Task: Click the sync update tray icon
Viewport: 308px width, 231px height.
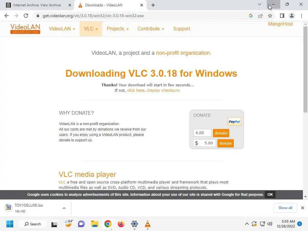Action: 254,224
